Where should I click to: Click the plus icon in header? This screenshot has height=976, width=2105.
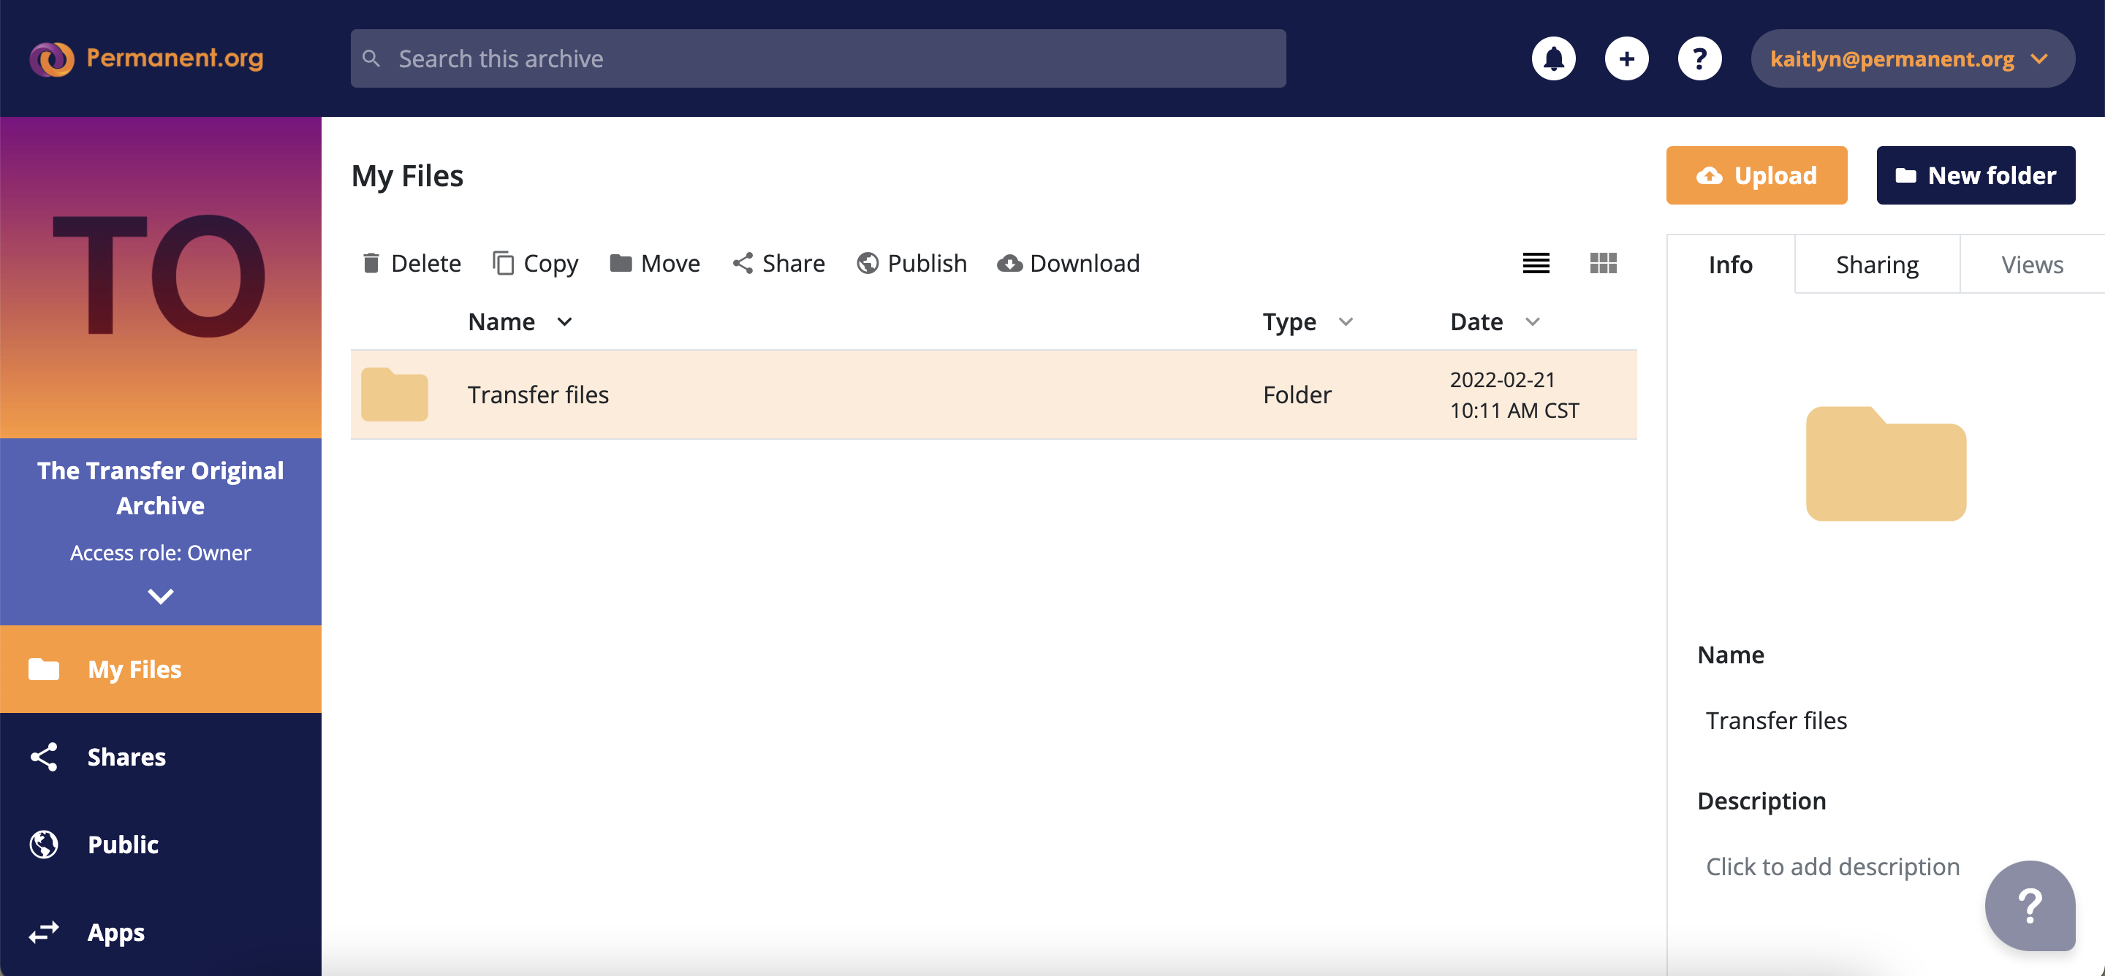pos(1626,58)
